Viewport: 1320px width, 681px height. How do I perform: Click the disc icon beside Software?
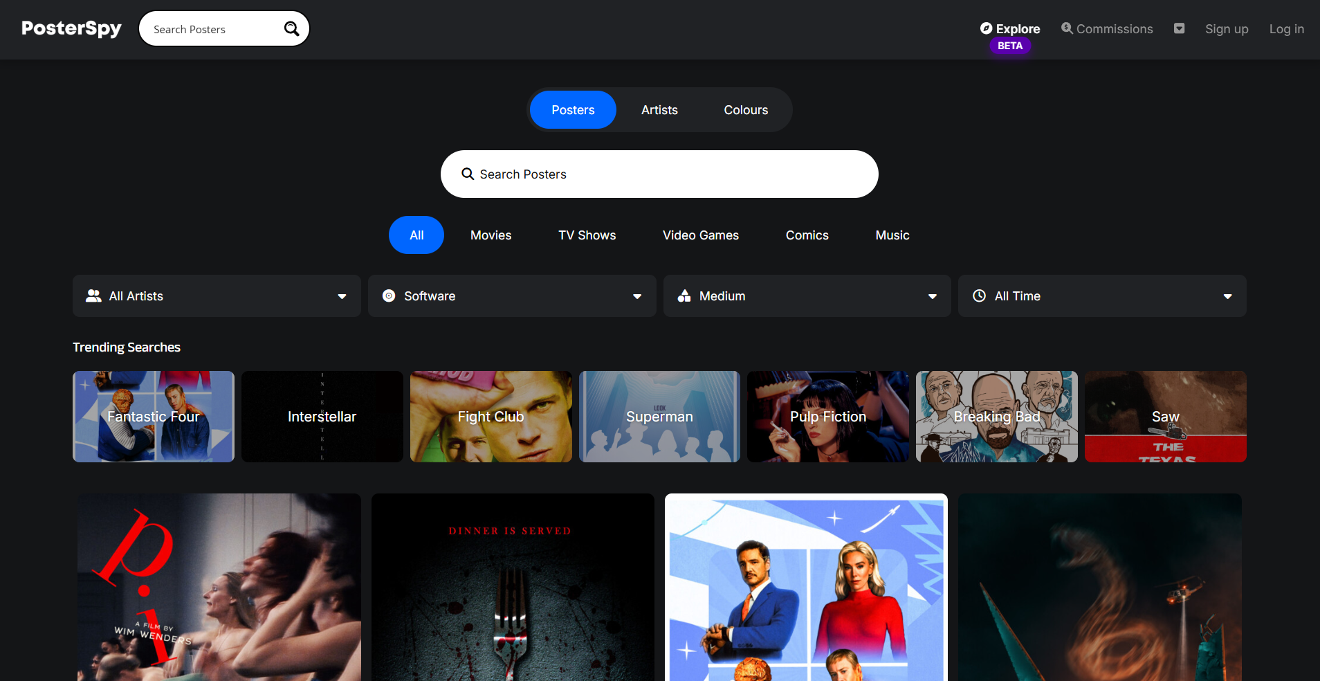389,296
